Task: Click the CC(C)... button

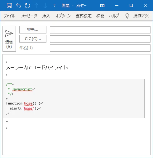Action: coord(33,39)
